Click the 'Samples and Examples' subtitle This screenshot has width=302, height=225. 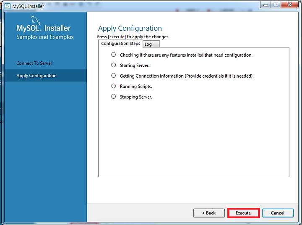tap(45, 37)
